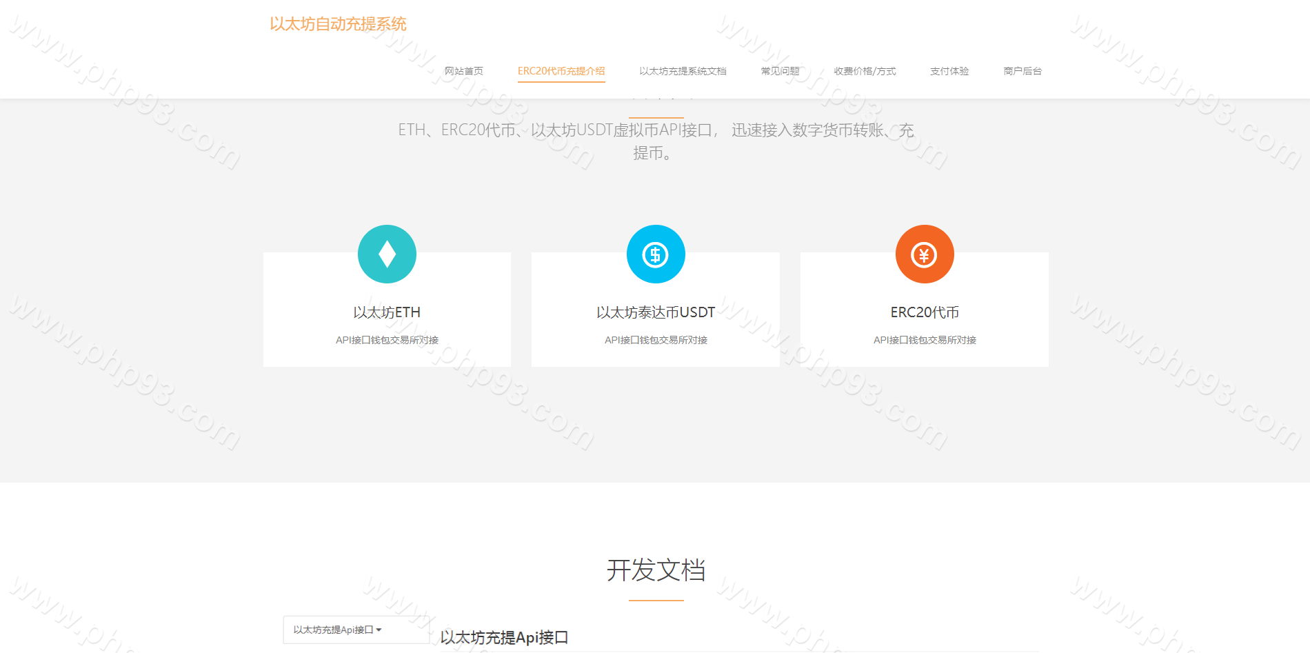Click the 以太坊泰达币USDT card title
Viewport: 1310px width, 653px height.
pyautogui.click(x=656, y=312)
